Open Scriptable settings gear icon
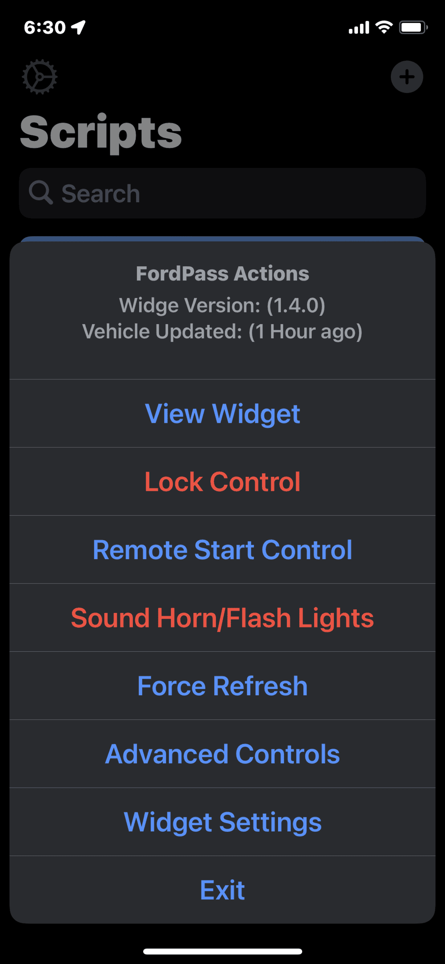Screen dimensions: 445x964 click(x=39, y=77)
